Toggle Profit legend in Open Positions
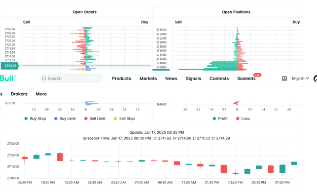Image resolution: width=317 pixels, height=194 pixels. (x=220, y=119)
